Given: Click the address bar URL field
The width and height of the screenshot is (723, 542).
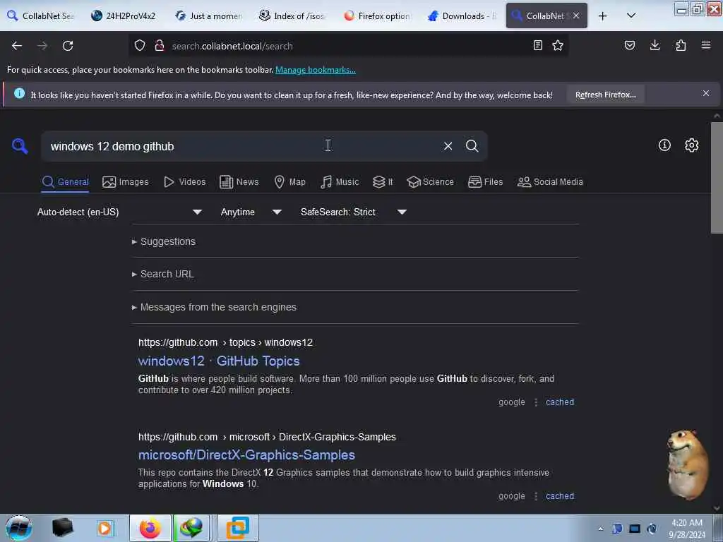Looking at the screenshot, I should [x=348, y=46].
